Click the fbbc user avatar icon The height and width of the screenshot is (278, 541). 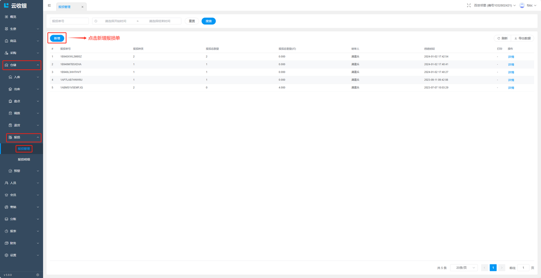[522, 5]
